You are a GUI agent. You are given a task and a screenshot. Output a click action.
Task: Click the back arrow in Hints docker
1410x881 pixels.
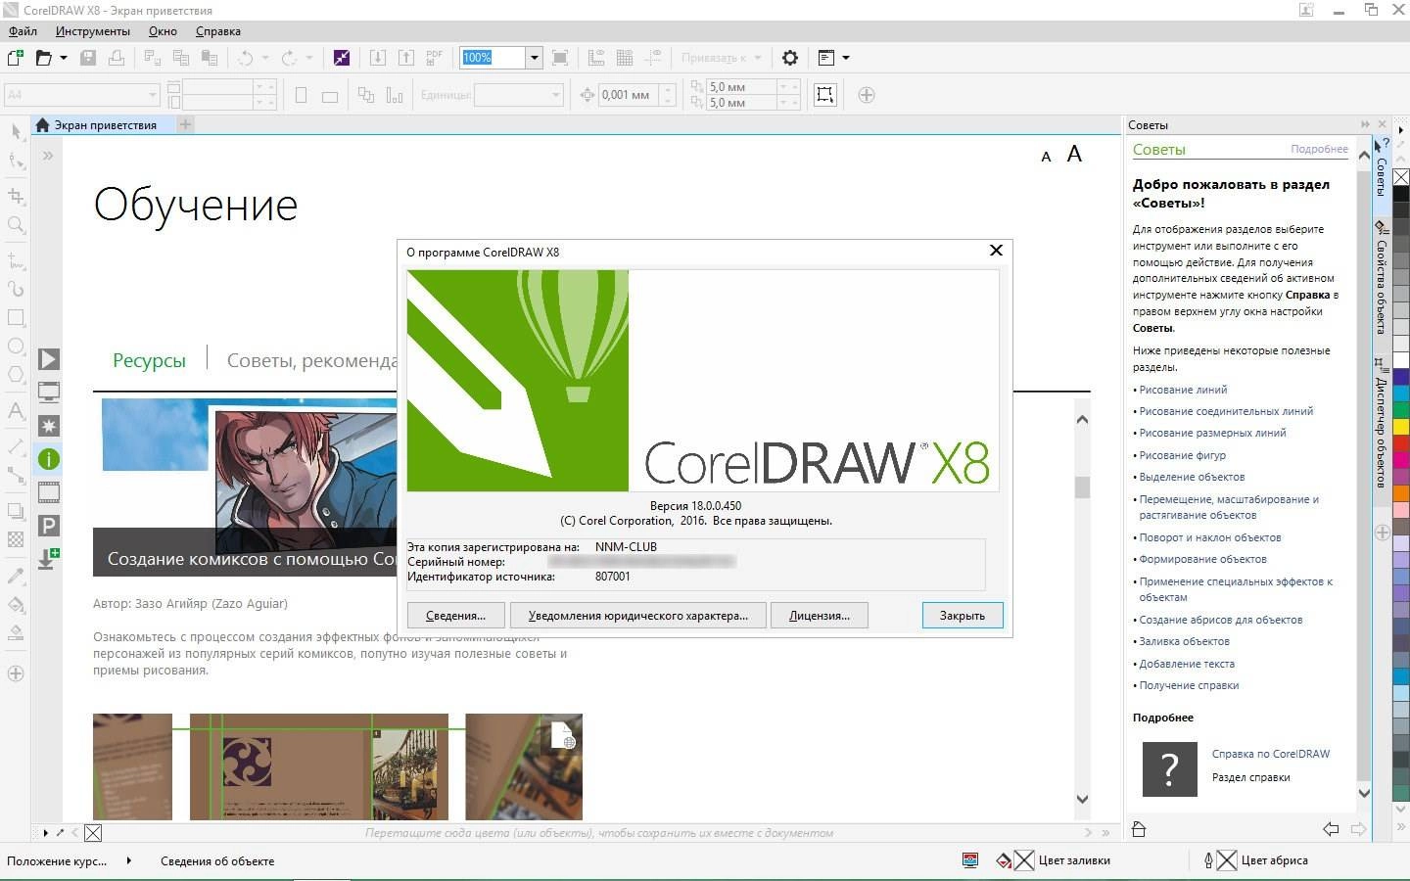pos(1331,829)
